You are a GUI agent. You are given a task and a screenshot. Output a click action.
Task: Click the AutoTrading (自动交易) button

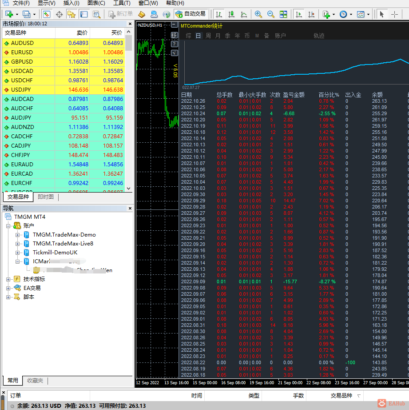click(x=191, y=14)
